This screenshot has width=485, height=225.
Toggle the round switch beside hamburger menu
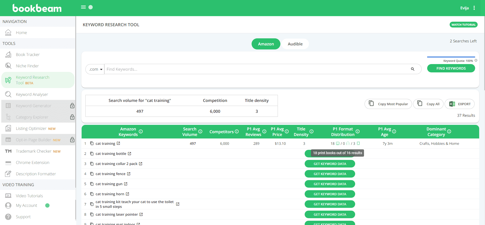tap(91, 7)
